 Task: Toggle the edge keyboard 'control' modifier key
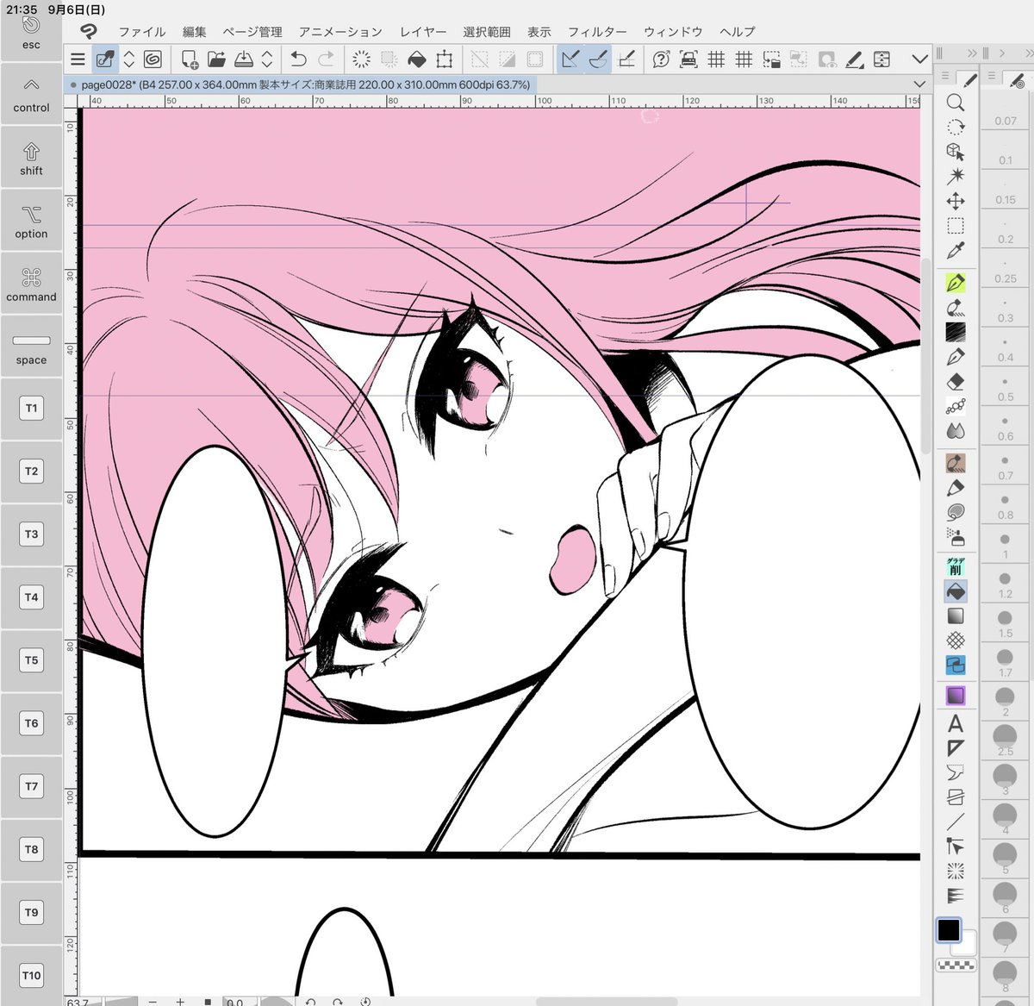[x=31, y=96]
